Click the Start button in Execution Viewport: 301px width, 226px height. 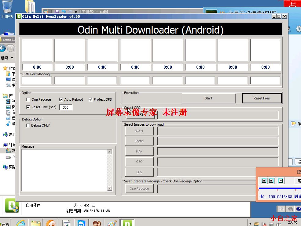pyautogui.click(x=209, y=98)
